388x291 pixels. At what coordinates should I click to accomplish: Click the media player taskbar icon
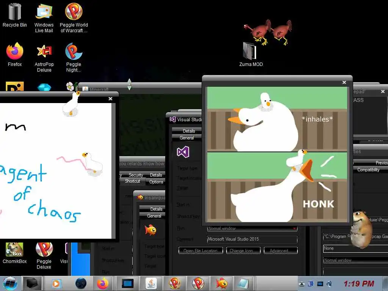point(56,283)
